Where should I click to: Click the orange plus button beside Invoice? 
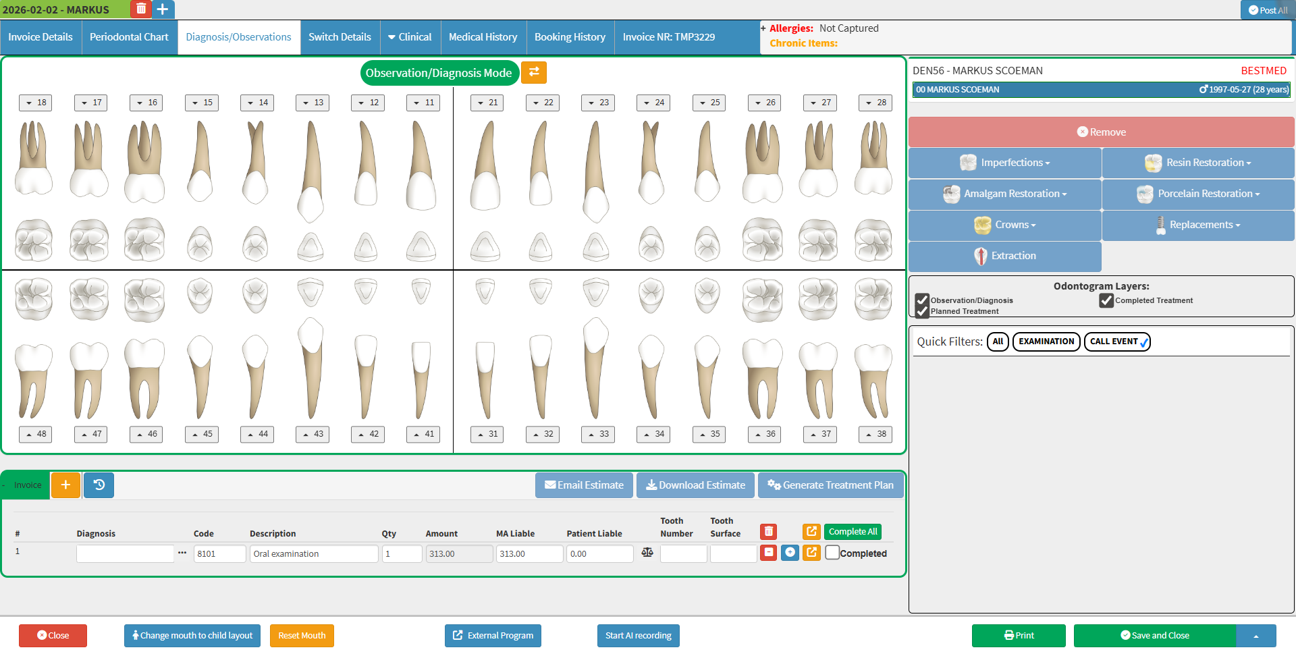[65, 485]
